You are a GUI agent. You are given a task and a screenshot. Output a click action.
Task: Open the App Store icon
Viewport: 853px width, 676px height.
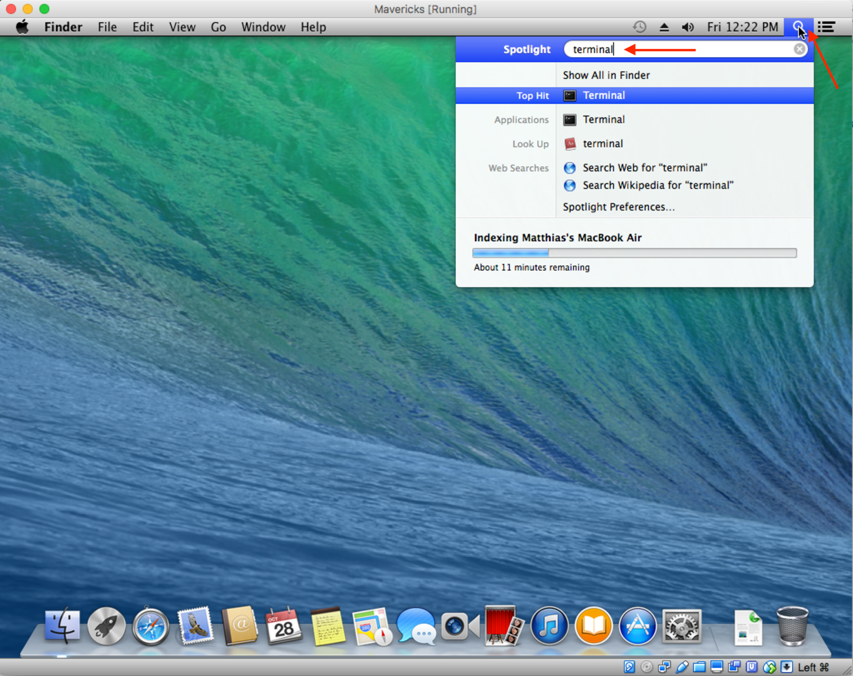(638, 627)
